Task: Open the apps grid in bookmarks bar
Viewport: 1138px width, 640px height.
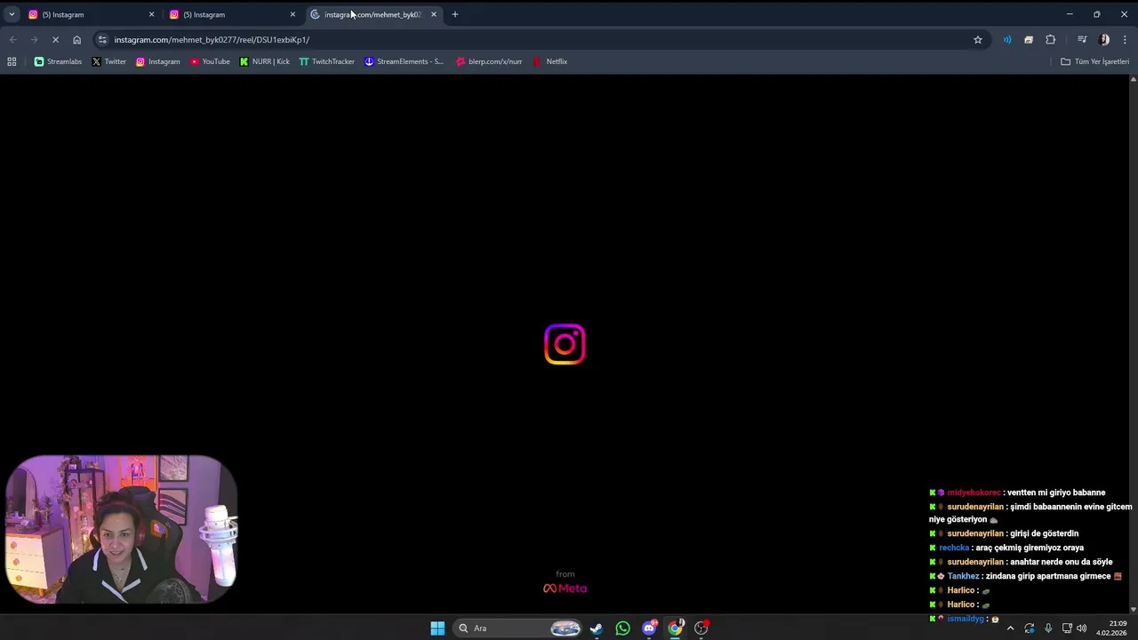Action: (x=12, y=61)
